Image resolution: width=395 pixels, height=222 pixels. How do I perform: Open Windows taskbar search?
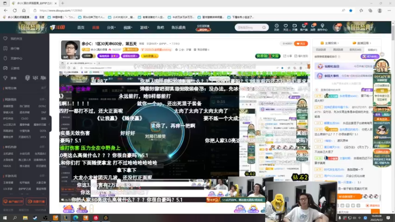pos(15,218)
